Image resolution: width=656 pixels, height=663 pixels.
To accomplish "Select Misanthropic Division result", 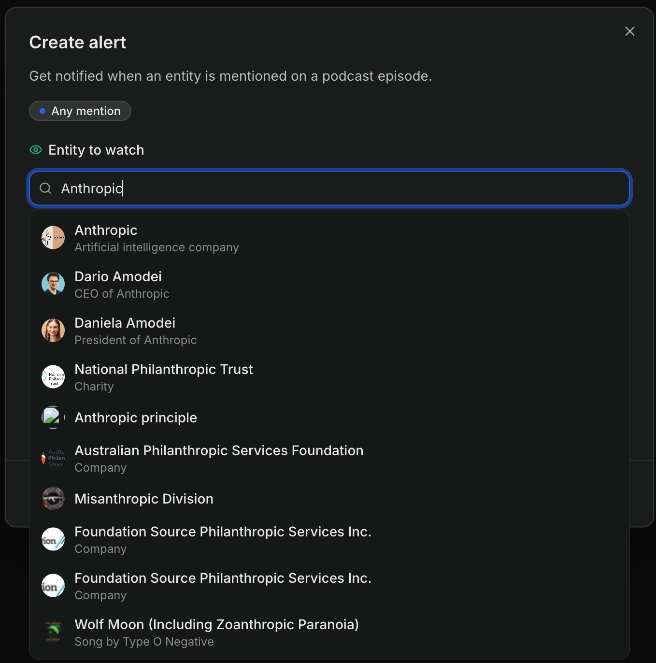I will click(x=329, y=499).
